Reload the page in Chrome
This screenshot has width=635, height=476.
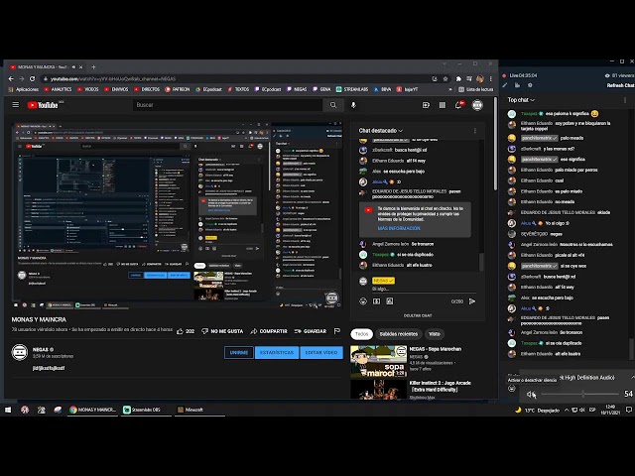[32, 79]
